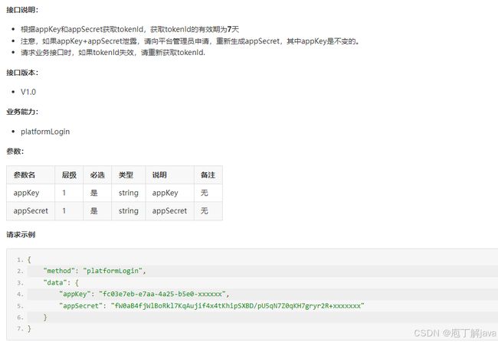Click the fW0aB4fj appSecret value string
Screen dimensions: 498x342
point(238,306)
